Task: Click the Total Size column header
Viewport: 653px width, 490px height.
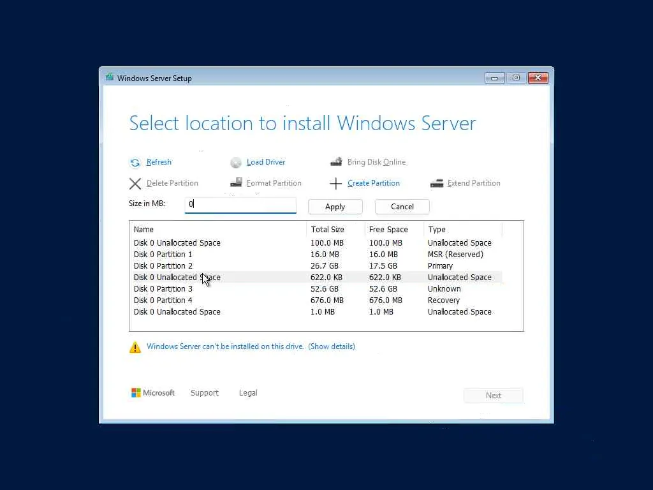Action: pyautogui.click(x=335, y=230)
